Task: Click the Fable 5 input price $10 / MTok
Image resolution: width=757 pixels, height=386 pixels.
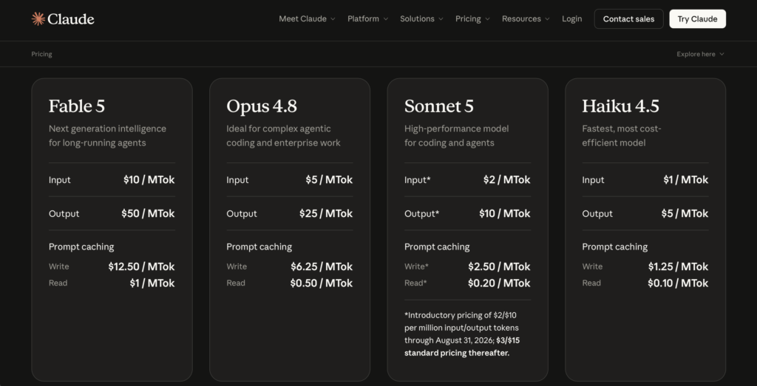Action: [x=149, y=180]
